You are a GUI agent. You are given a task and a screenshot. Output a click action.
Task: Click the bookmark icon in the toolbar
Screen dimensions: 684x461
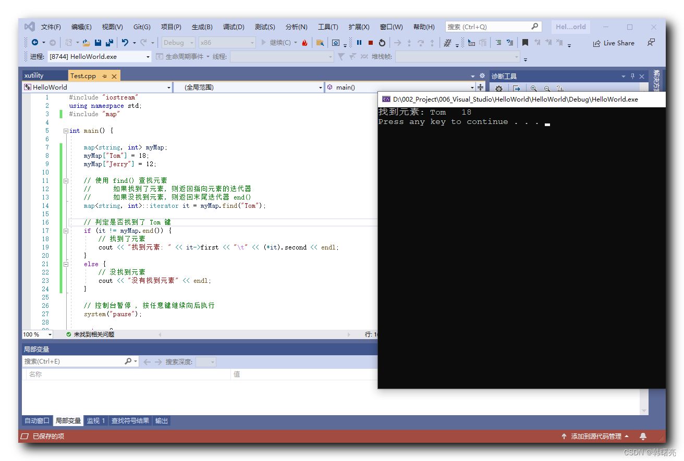pyautogui.click(x=525, y=43)
